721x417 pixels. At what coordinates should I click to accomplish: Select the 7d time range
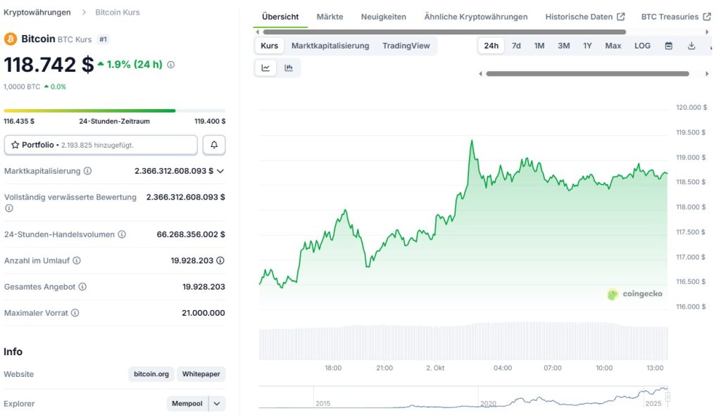pos(516,46)
